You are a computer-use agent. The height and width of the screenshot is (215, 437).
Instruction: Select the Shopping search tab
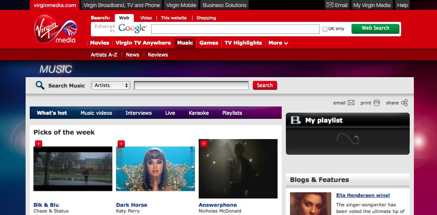tap(206, 18)
